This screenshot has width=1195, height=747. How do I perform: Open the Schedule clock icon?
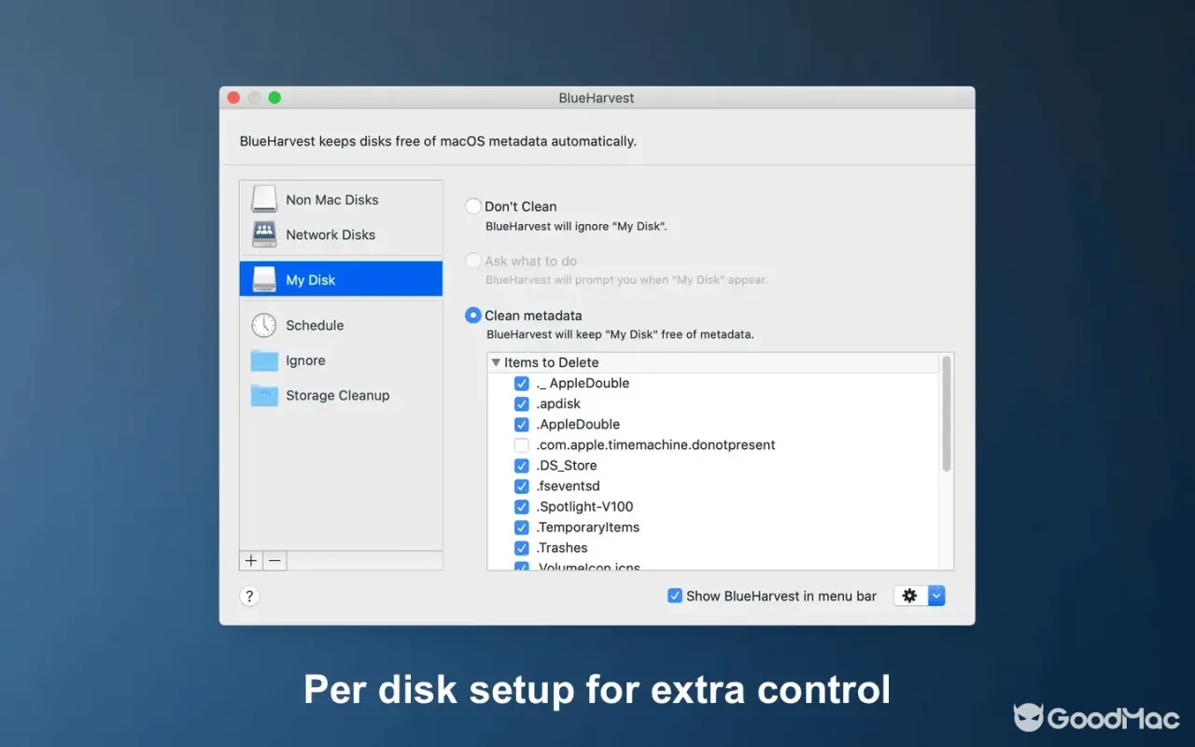(264, 325)
